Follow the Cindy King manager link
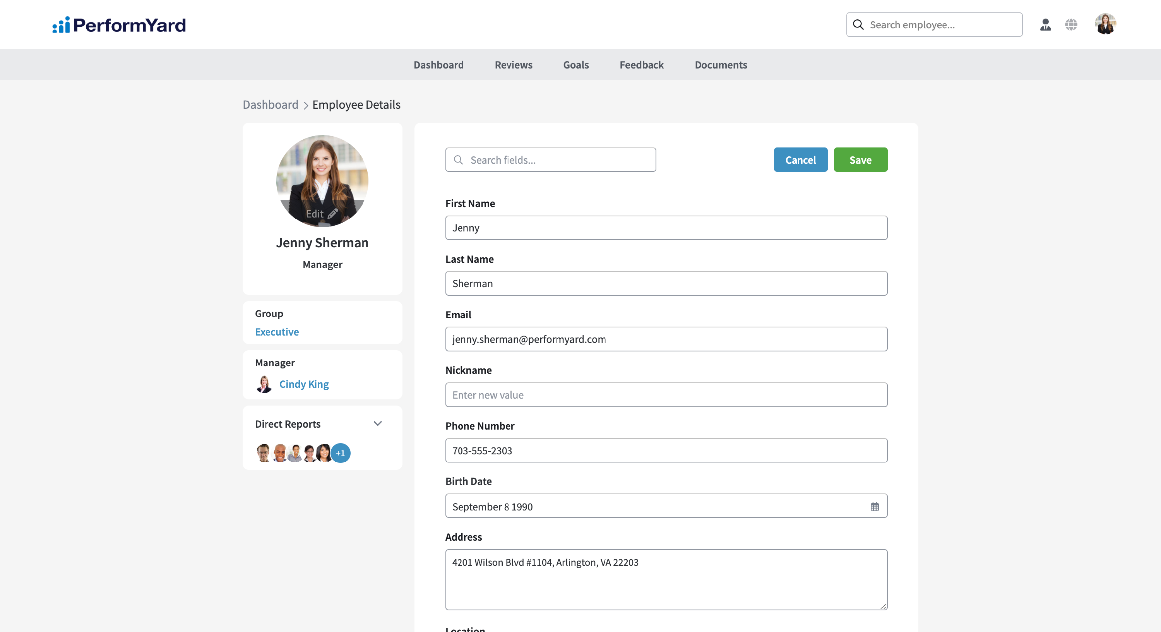1161x632 pixels. 304,384
